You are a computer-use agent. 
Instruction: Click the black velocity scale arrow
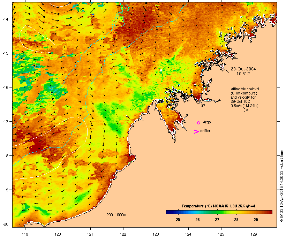coord(242,110)
